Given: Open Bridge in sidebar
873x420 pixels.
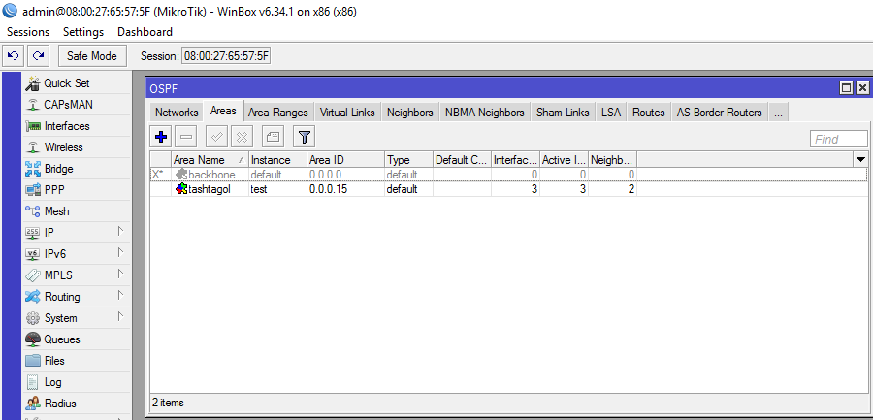Looking at the screenshot, I should tap(58, 169).
